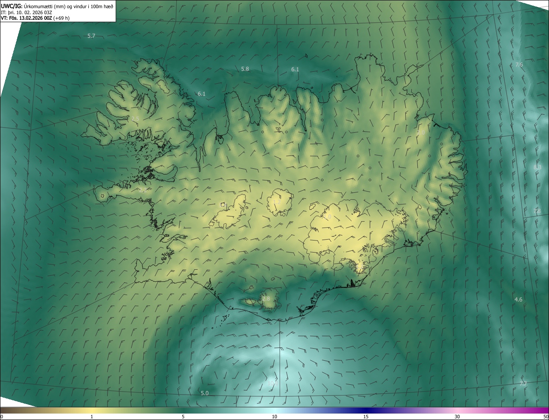Click the dark navy section of the colorbar
Screen dimensions: 549x420
point(366,411)
